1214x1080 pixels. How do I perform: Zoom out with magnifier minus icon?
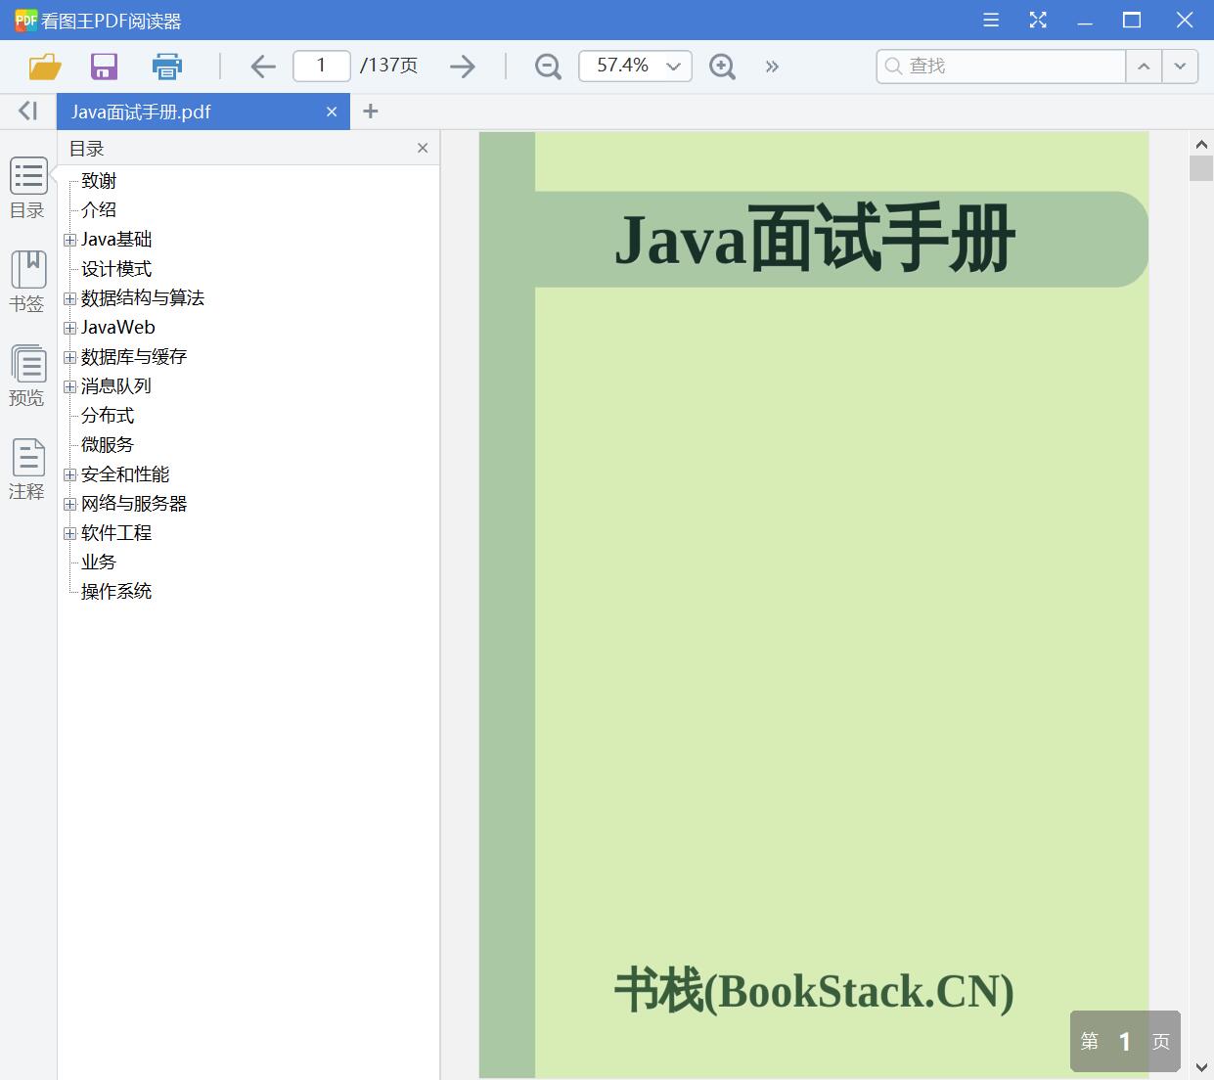[x=548, y=66]
